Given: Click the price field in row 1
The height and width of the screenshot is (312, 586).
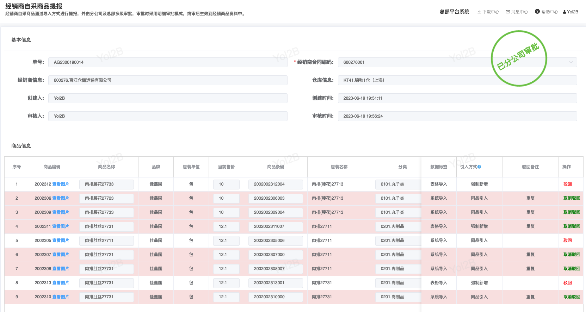Looking at the screenshot, I should (x=226, y=184).
